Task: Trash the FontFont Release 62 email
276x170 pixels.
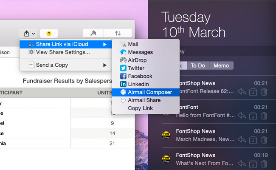Action: click(x=264, y=92)
